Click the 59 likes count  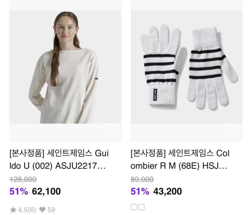click(51, 210)
